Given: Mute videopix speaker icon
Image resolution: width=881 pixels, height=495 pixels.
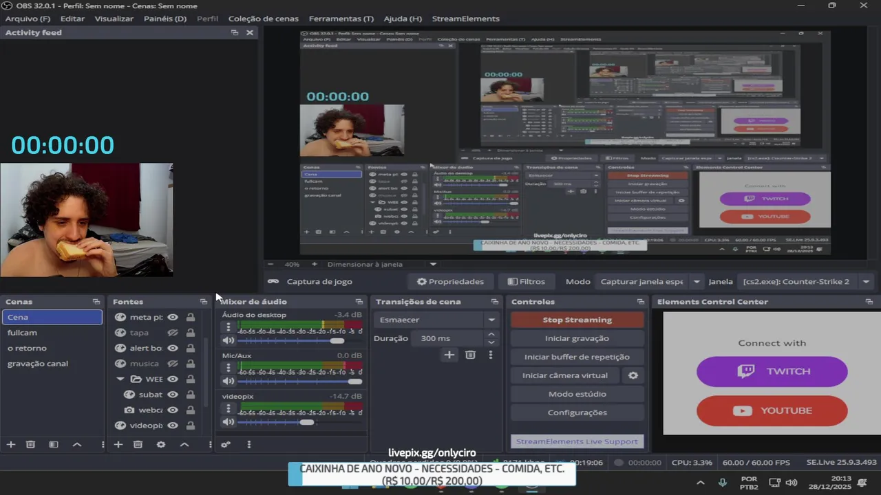Looking at the screenshot, I should 229,421.
